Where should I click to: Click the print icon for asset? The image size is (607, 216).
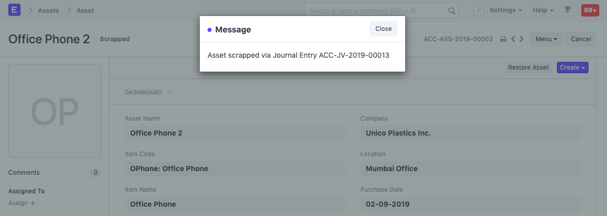pos(503,39)
